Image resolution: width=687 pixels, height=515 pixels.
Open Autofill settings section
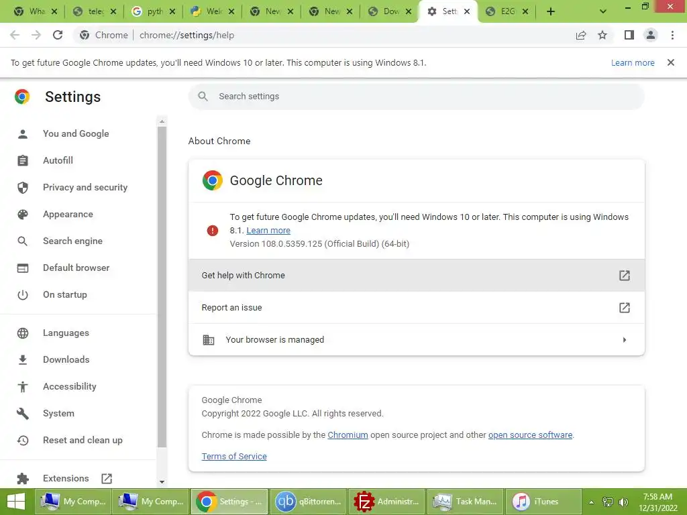tap(58, 160)
